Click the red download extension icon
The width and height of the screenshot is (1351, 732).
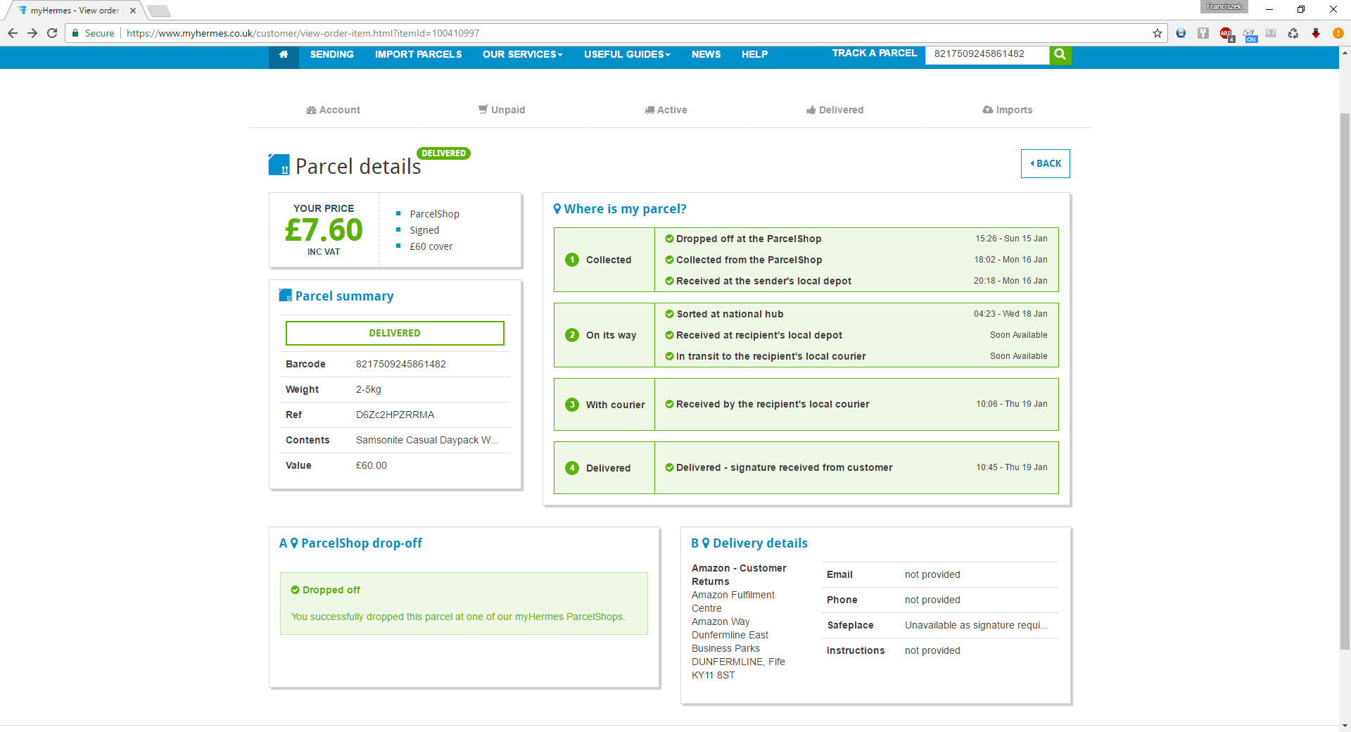1315,33
